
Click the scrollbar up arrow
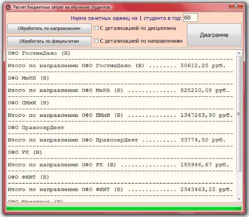coord(239,53)
